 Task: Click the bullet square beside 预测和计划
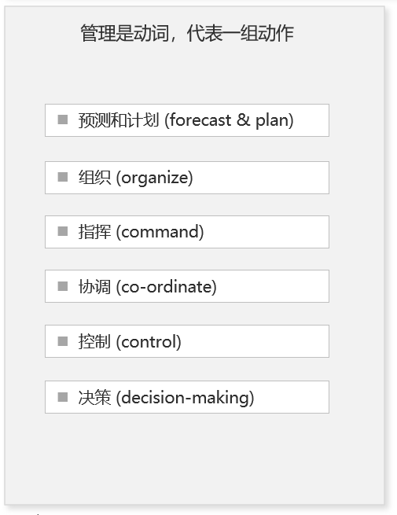(63, 120)
